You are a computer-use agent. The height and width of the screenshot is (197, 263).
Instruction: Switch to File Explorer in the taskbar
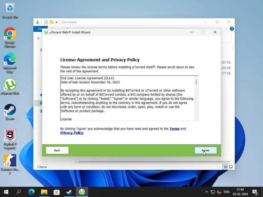[44, 192]
